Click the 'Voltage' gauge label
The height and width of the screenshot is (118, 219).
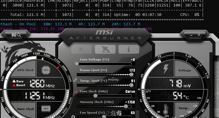point(185,70)
